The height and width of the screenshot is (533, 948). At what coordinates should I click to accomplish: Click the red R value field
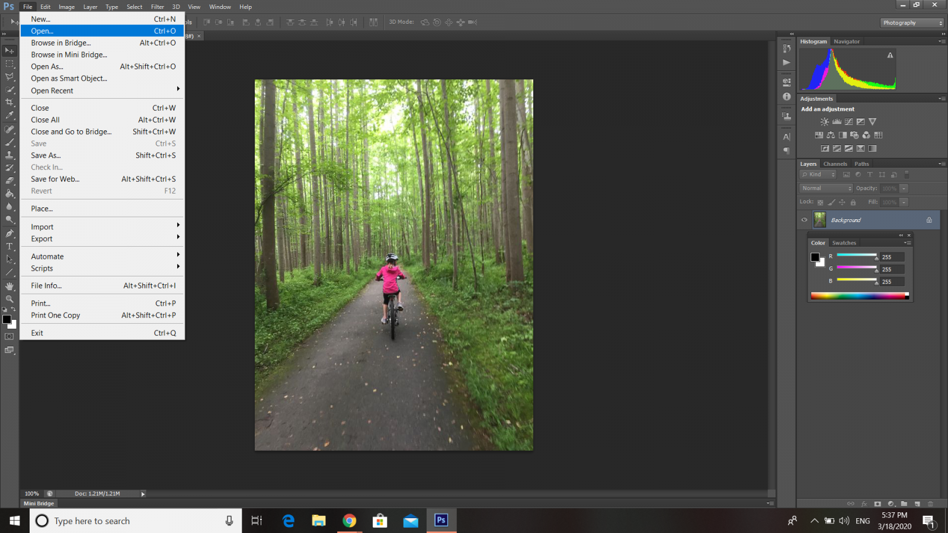coord(892,257)
